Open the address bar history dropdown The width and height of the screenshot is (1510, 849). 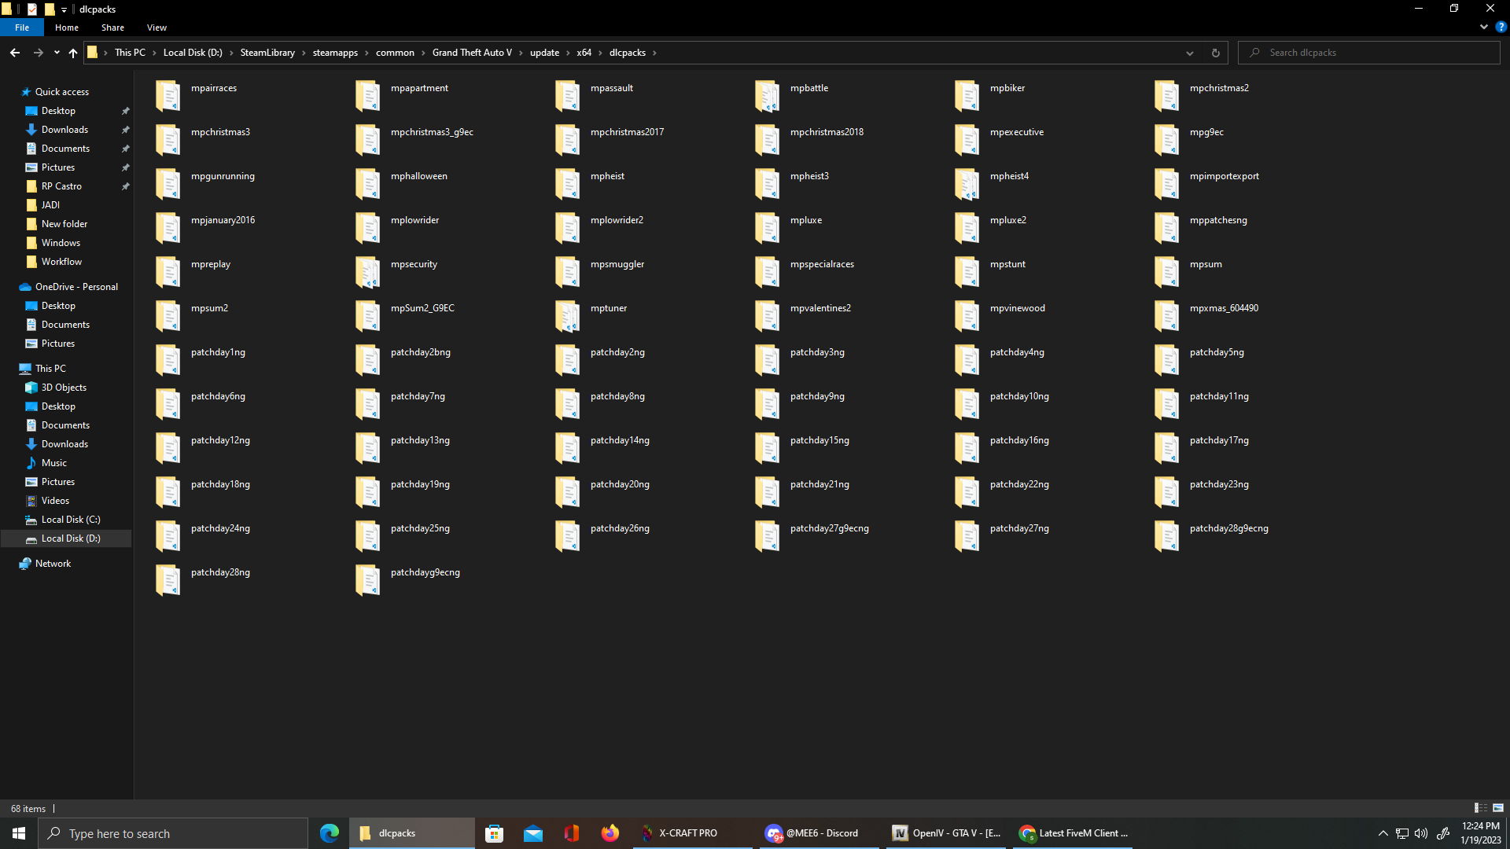pyautogui.click(x=1189, y=53)
